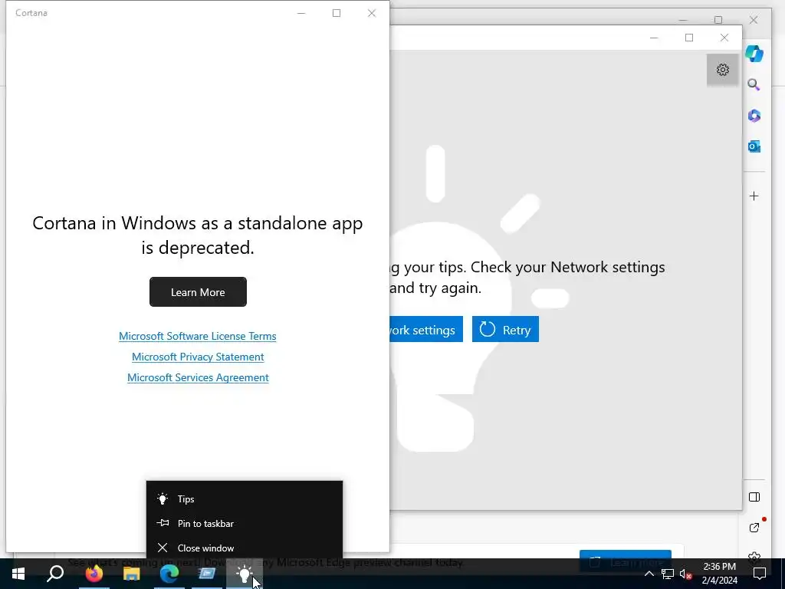Image resolution: width=785 pixels, height=589 pixels.
Task: Open external link icon in Edge sidebar
Action: pyautogui.click(x=754, y=528)
